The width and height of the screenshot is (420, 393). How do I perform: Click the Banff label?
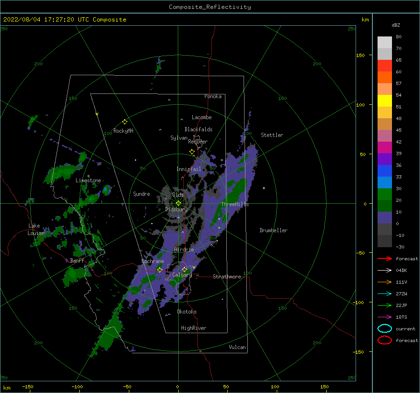(x=77, y=260)
